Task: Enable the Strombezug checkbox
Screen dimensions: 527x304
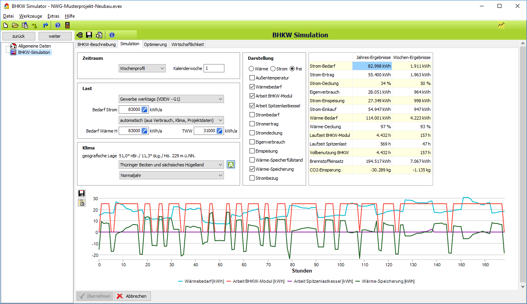Action: coord(252,178)
